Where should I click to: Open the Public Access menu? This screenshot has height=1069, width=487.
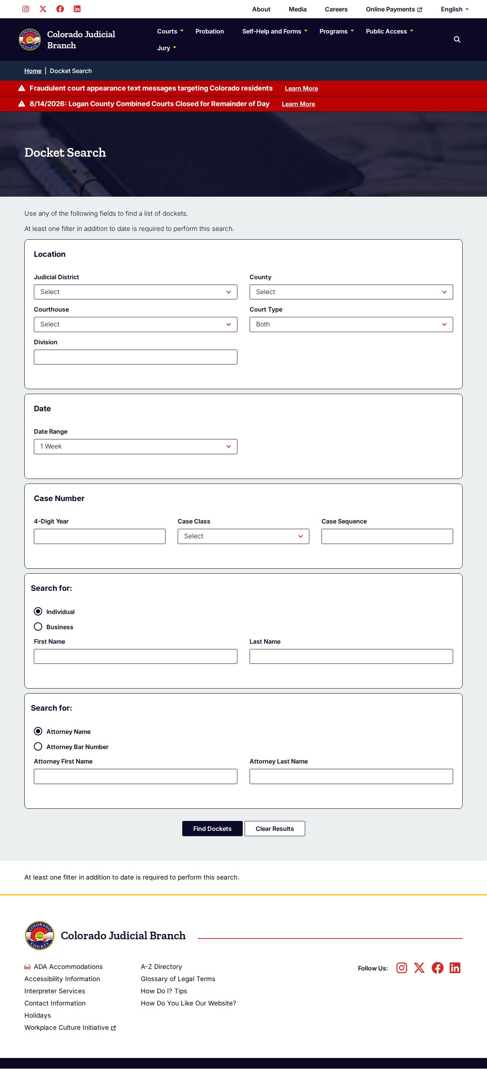click(x=390, y=32)
